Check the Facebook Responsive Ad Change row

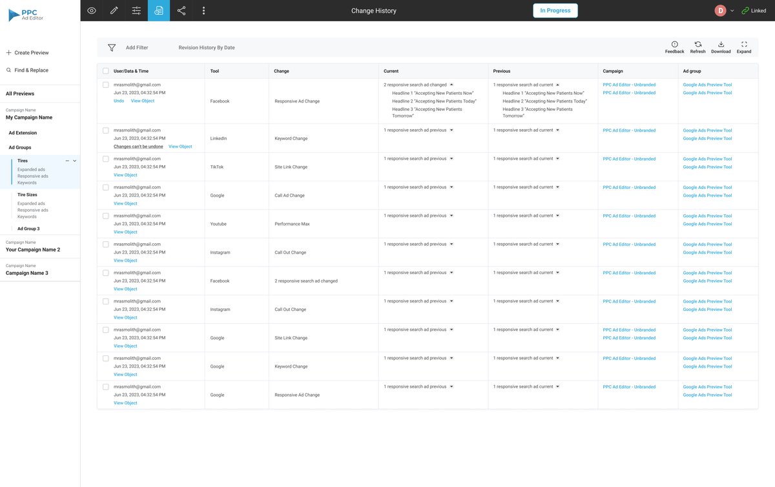coord(106,84)
